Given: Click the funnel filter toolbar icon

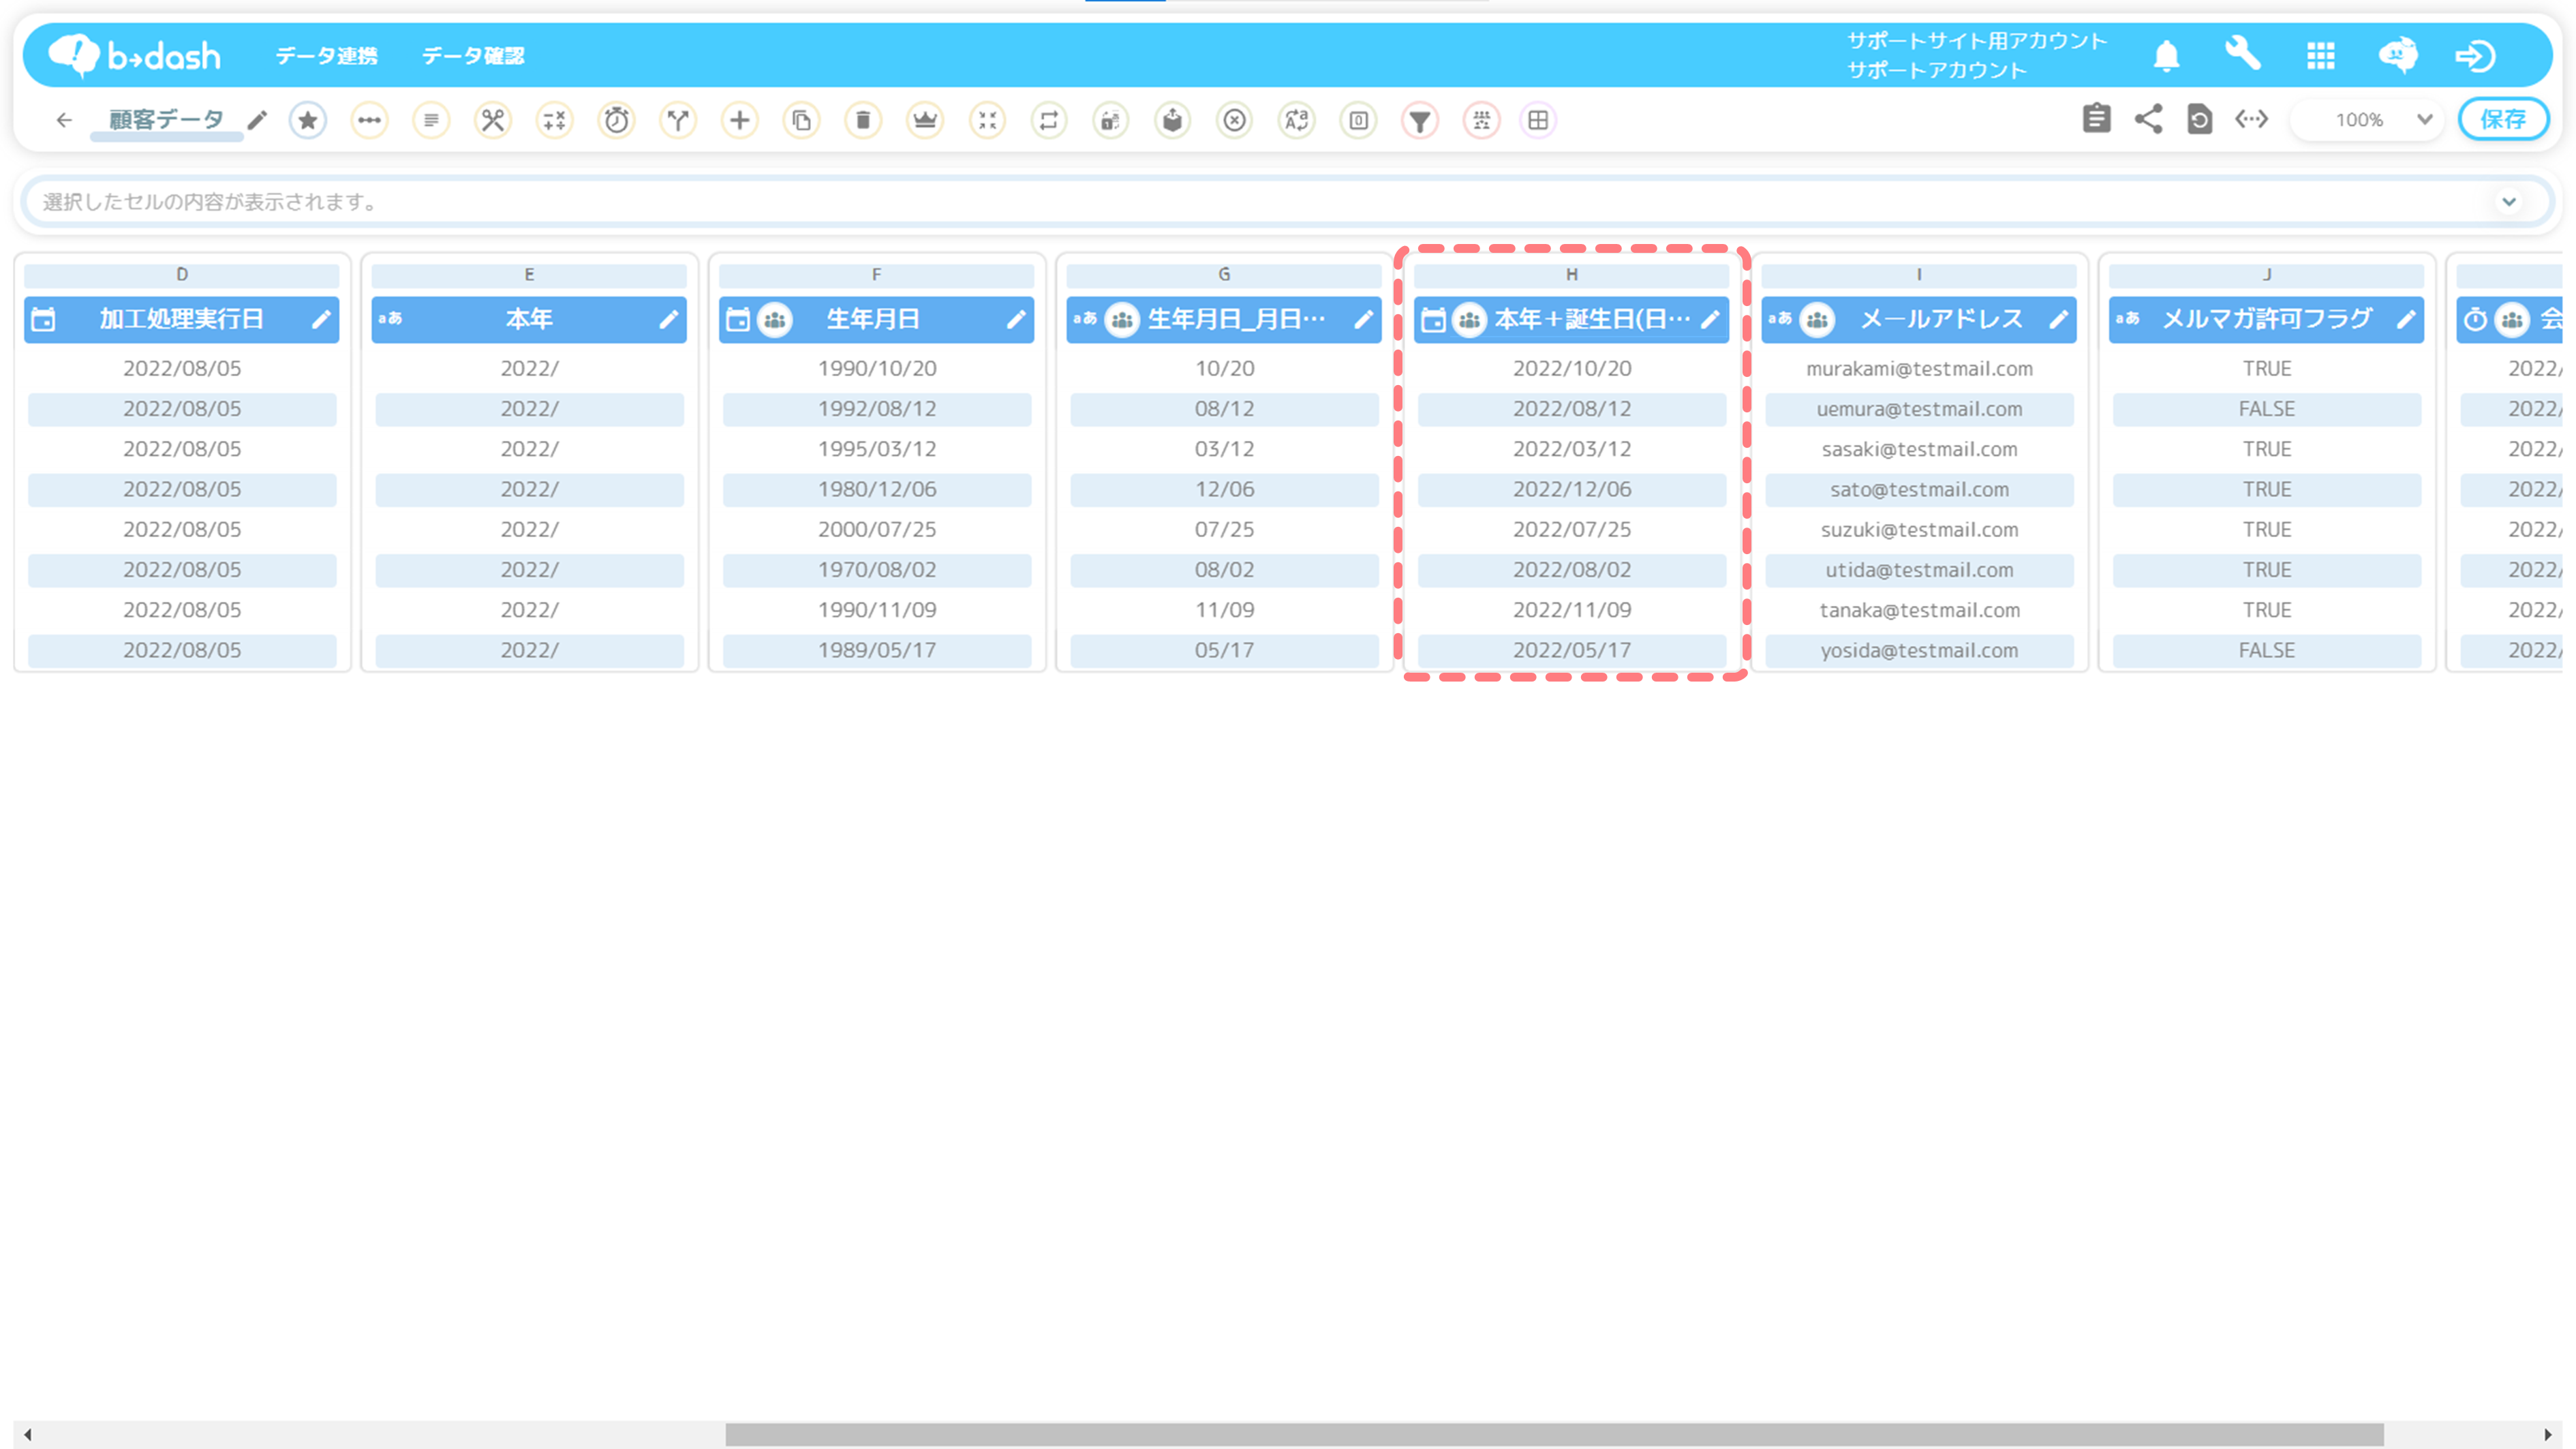Looking at the screenshot, I should click(1420, 120).
